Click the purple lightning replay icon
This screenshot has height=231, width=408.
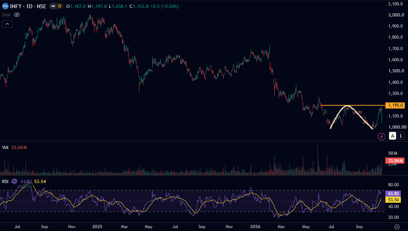click(x=381, y=136)
